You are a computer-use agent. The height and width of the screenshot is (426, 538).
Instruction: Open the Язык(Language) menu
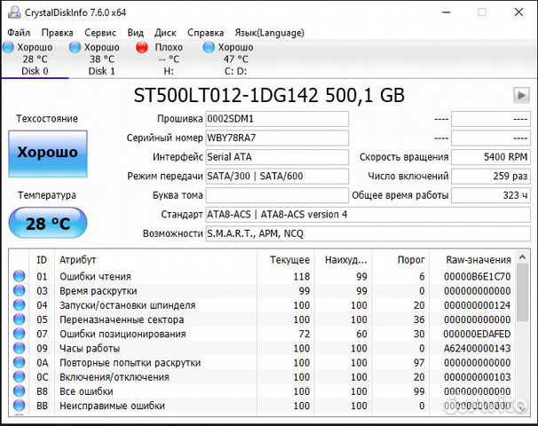(269, 33)
